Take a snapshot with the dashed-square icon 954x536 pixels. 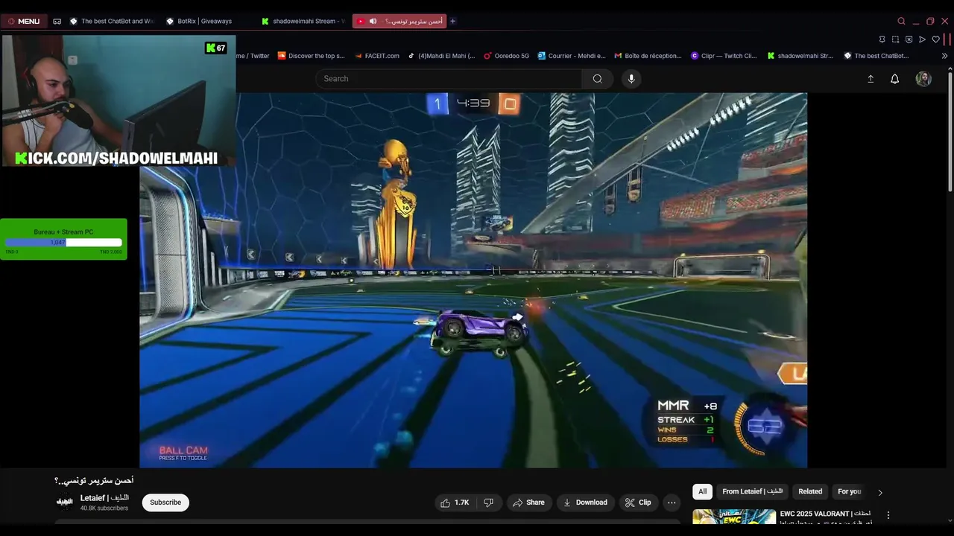pyautogui.click(x=895, y=39)
